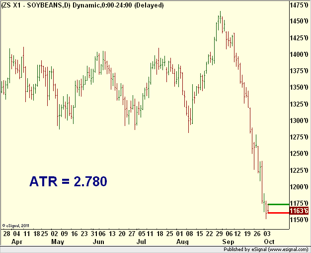Click the chart title ZS X1 - SOYBEANS,D
311x253 pixels.
tap(36, 5)
